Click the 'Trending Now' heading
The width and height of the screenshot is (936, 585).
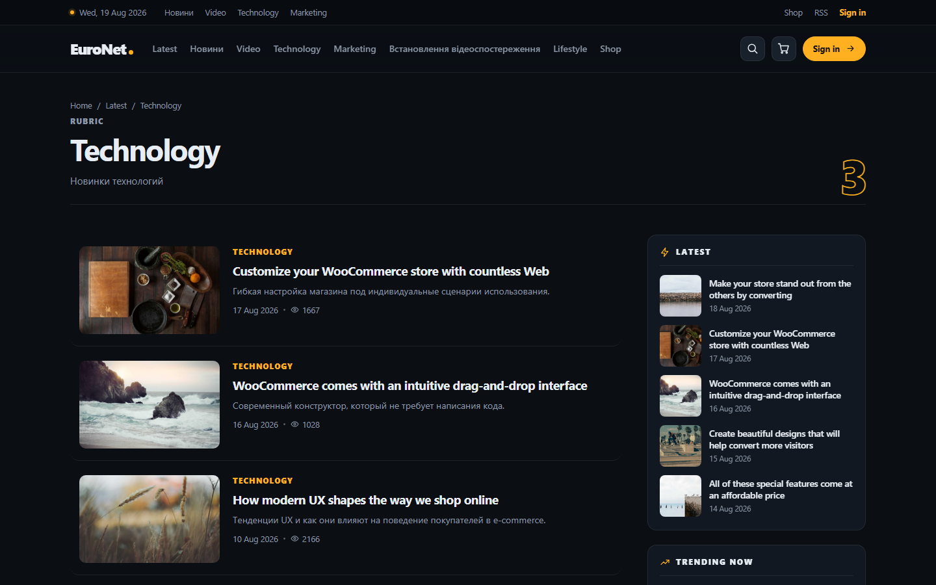pyautogui.click(x=714, y=562)
